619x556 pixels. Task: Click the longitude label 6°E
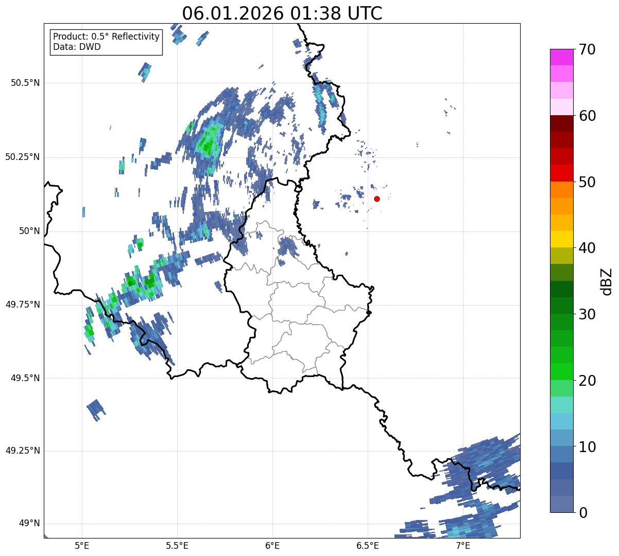coord(272,545)
